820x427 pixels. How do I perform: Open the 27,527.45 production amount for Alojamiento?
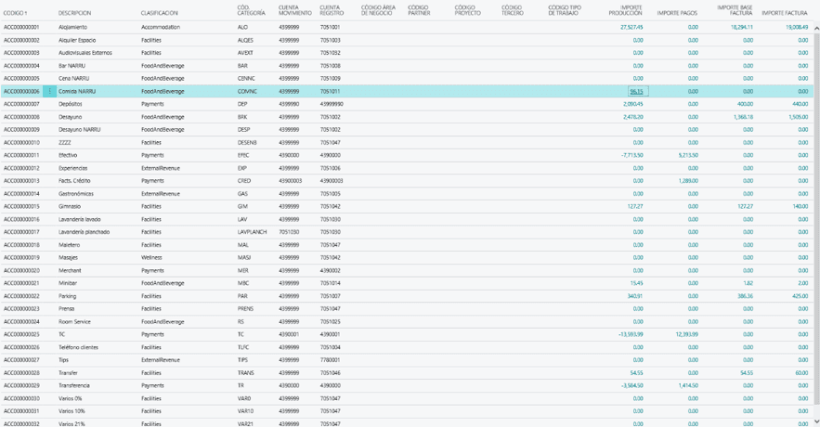[631, 28]
